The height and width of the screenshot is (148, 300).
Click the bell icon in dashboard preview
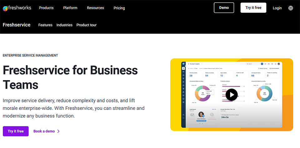point(275,64)
